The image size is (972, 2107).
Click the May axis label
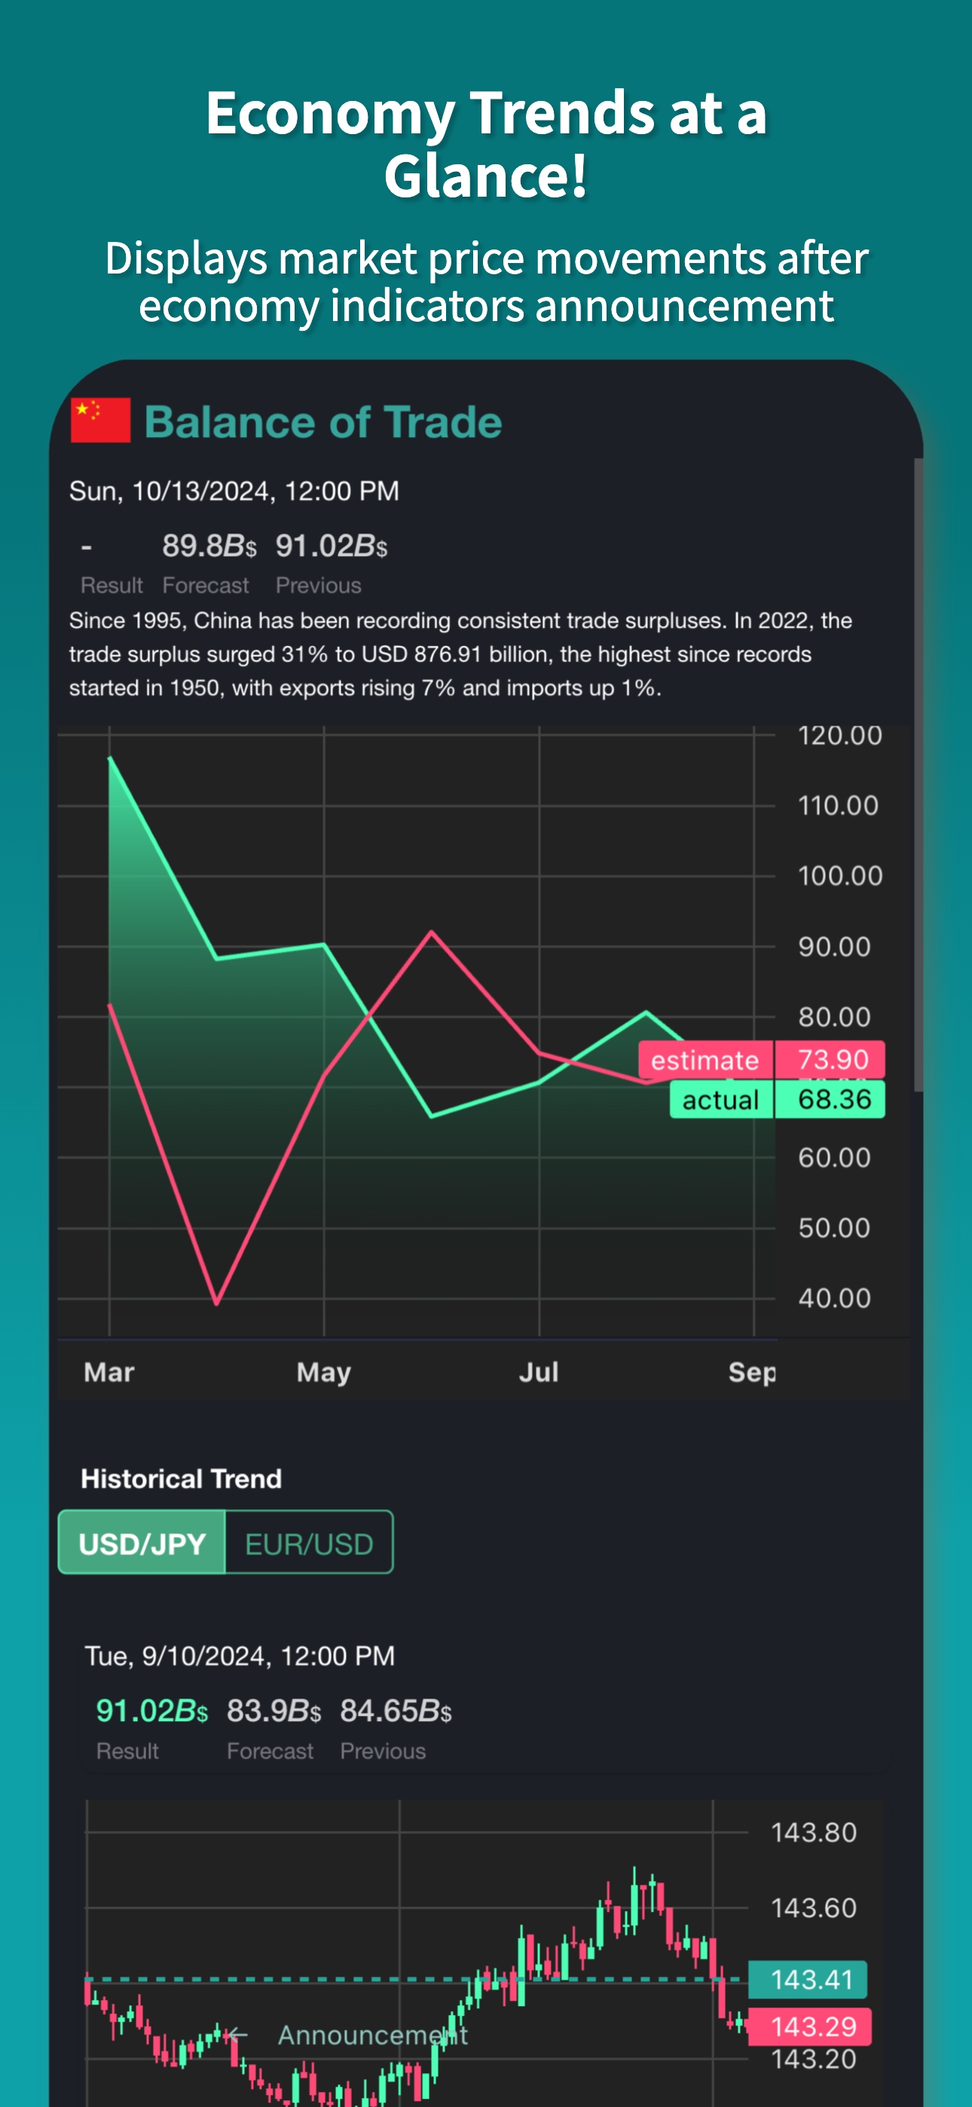324,1372
